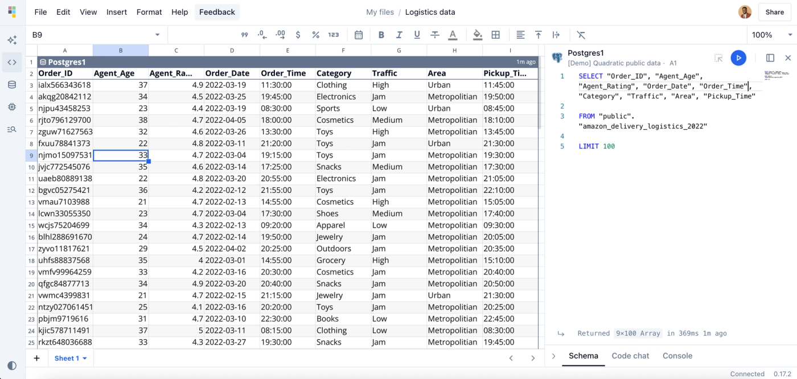Select the Agent_Age header cell
The width and height of the screenshot is (797, 379).
pos(121,73)
